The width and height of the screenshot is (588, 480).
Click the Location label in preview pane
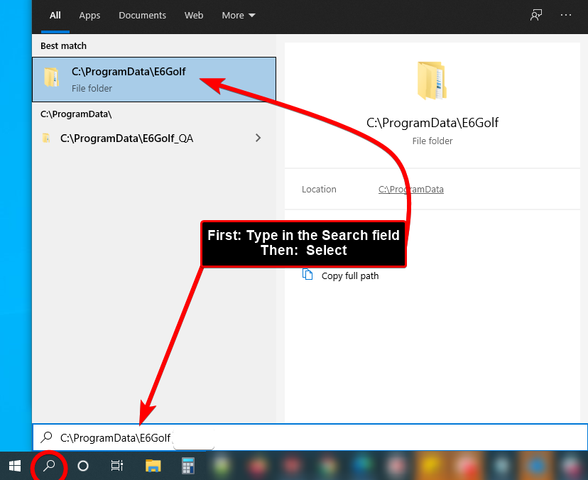pyautogui.click(x=319, y=190)
